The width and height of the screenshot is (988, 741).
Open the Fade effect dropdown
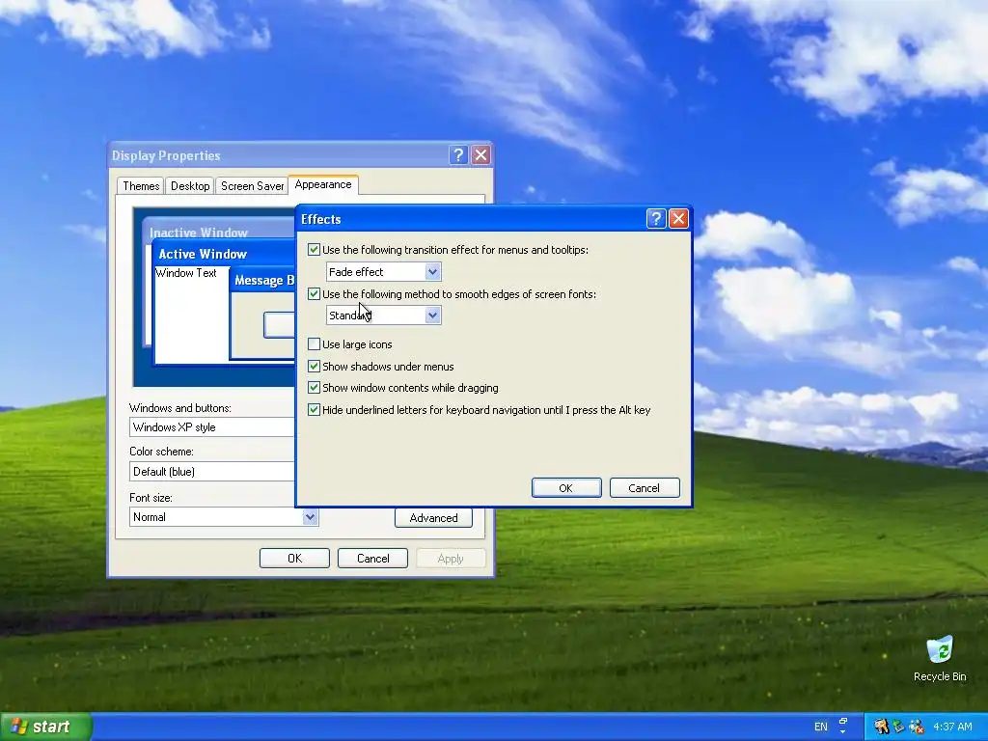pos(383,271)
